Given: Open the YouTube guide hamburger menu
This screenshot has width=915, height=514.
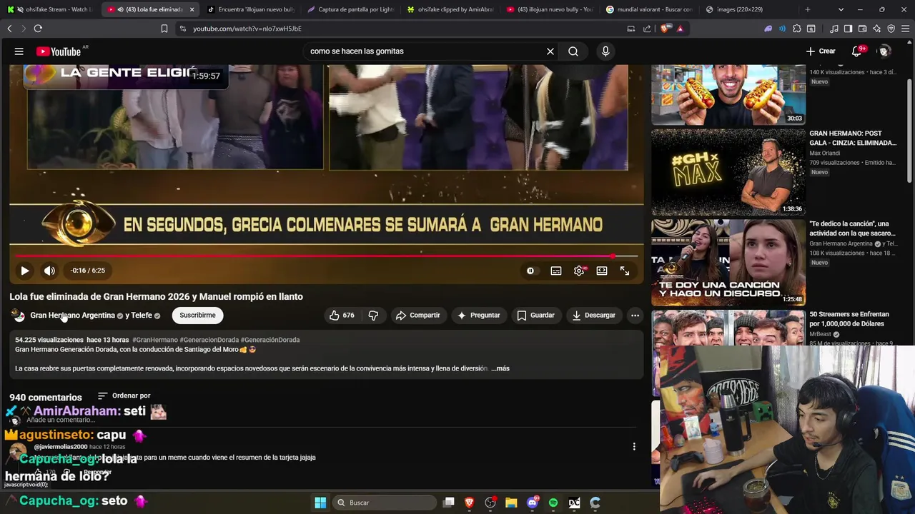Looking at the screenshot, I should pos(19,51).
